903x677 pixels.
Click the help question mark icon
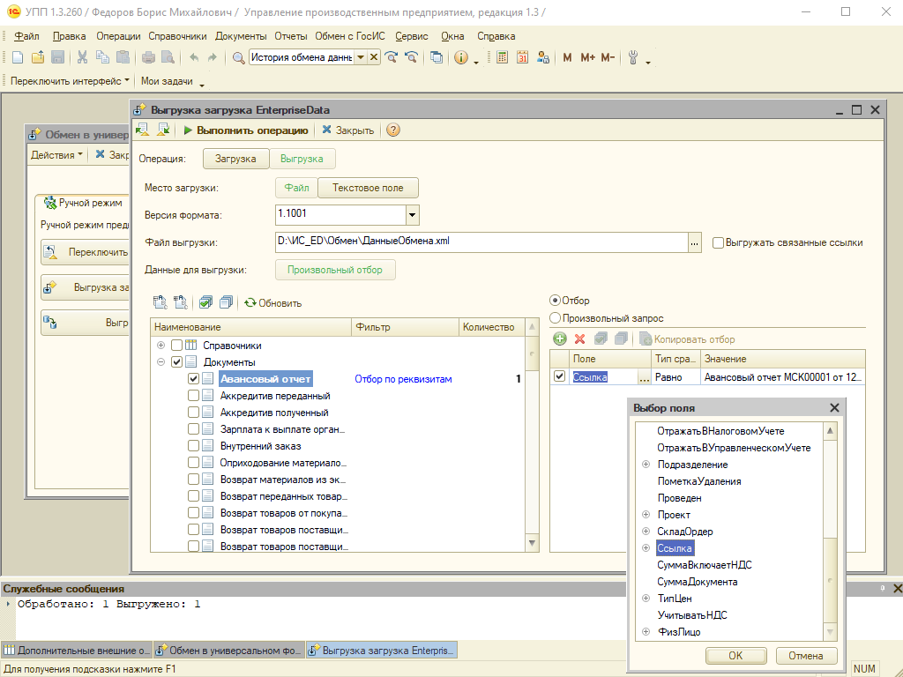[x=393, y=130]
